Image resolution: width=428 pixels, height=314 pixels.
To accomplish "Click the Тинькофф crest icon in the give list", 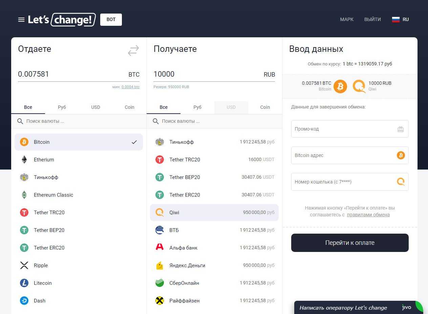I will pyautogui.click(x=24, y=177).
